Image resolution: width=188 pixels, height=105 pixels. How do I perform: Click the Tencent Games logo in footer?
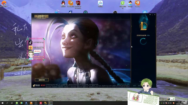(x=37, y=86)
